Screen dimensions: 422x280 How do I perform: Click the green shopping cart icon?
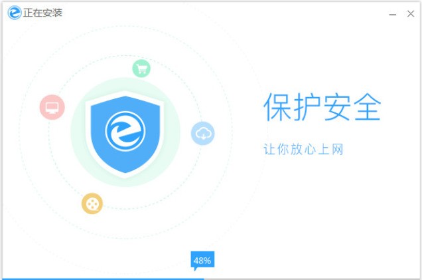(141, 69)
